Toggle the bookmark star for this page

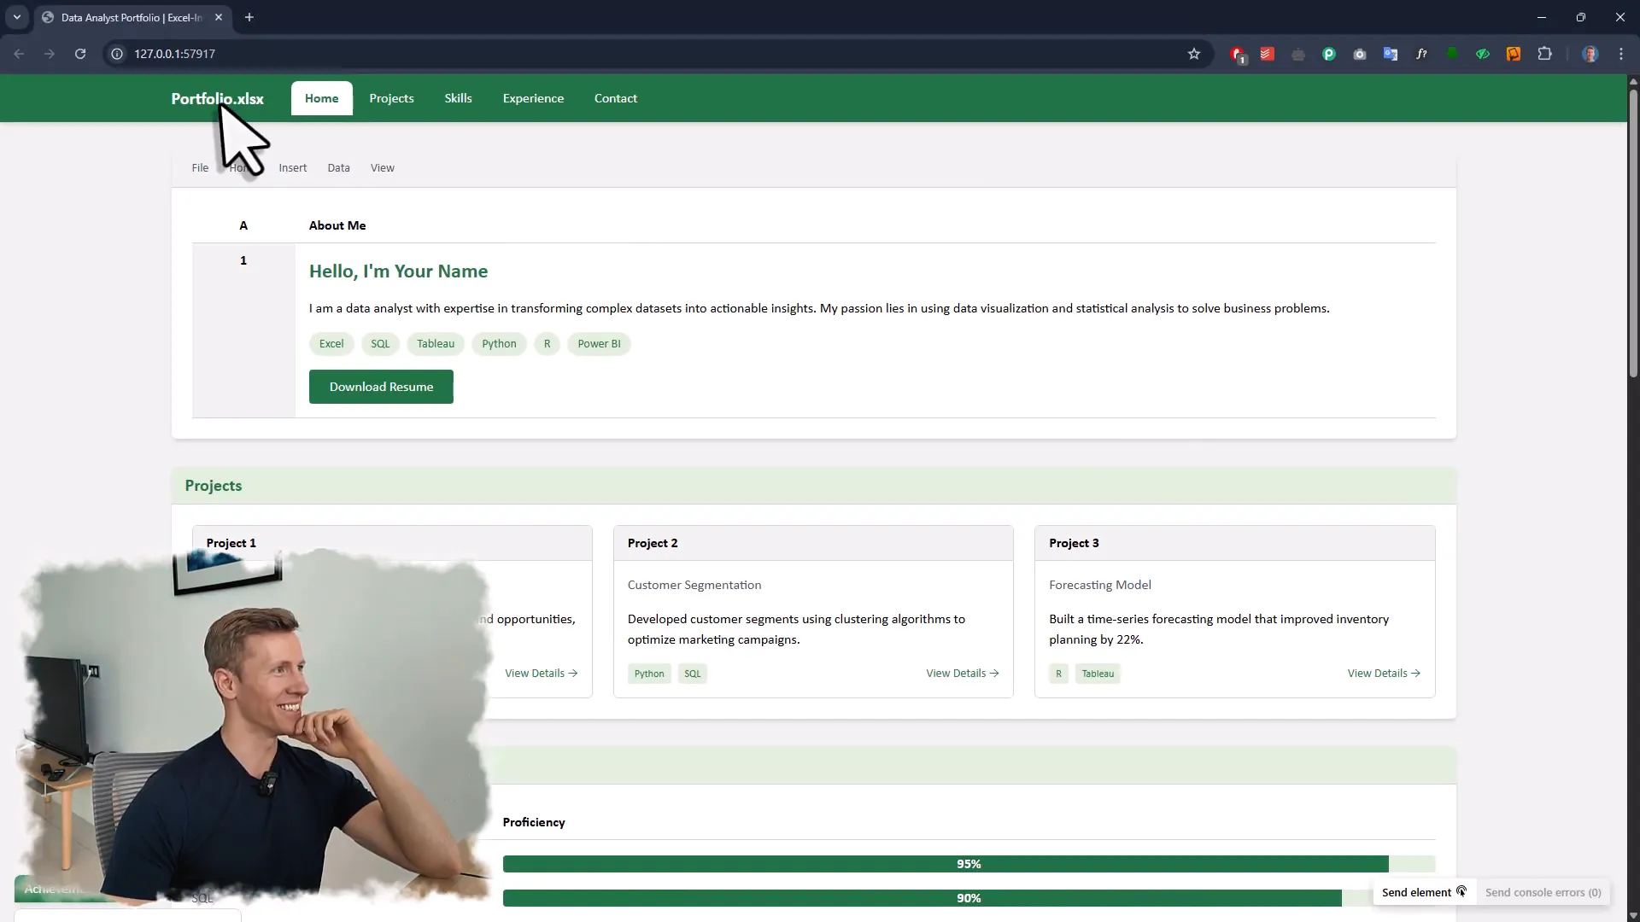coord(1194,53)
